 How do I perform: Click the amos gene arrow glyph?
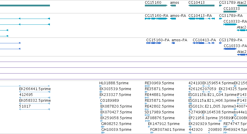point(173,6)
